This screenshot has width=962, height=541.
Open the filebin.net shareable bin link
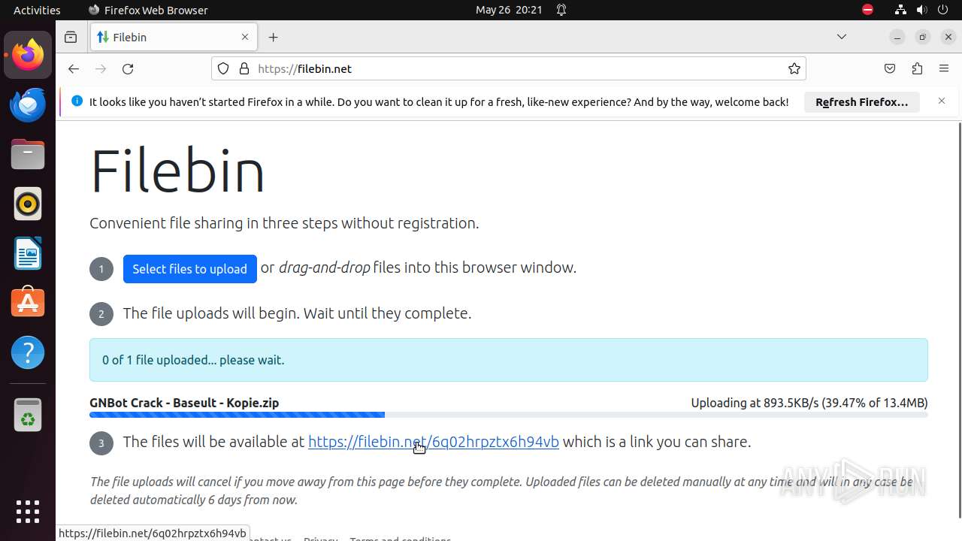434,442
